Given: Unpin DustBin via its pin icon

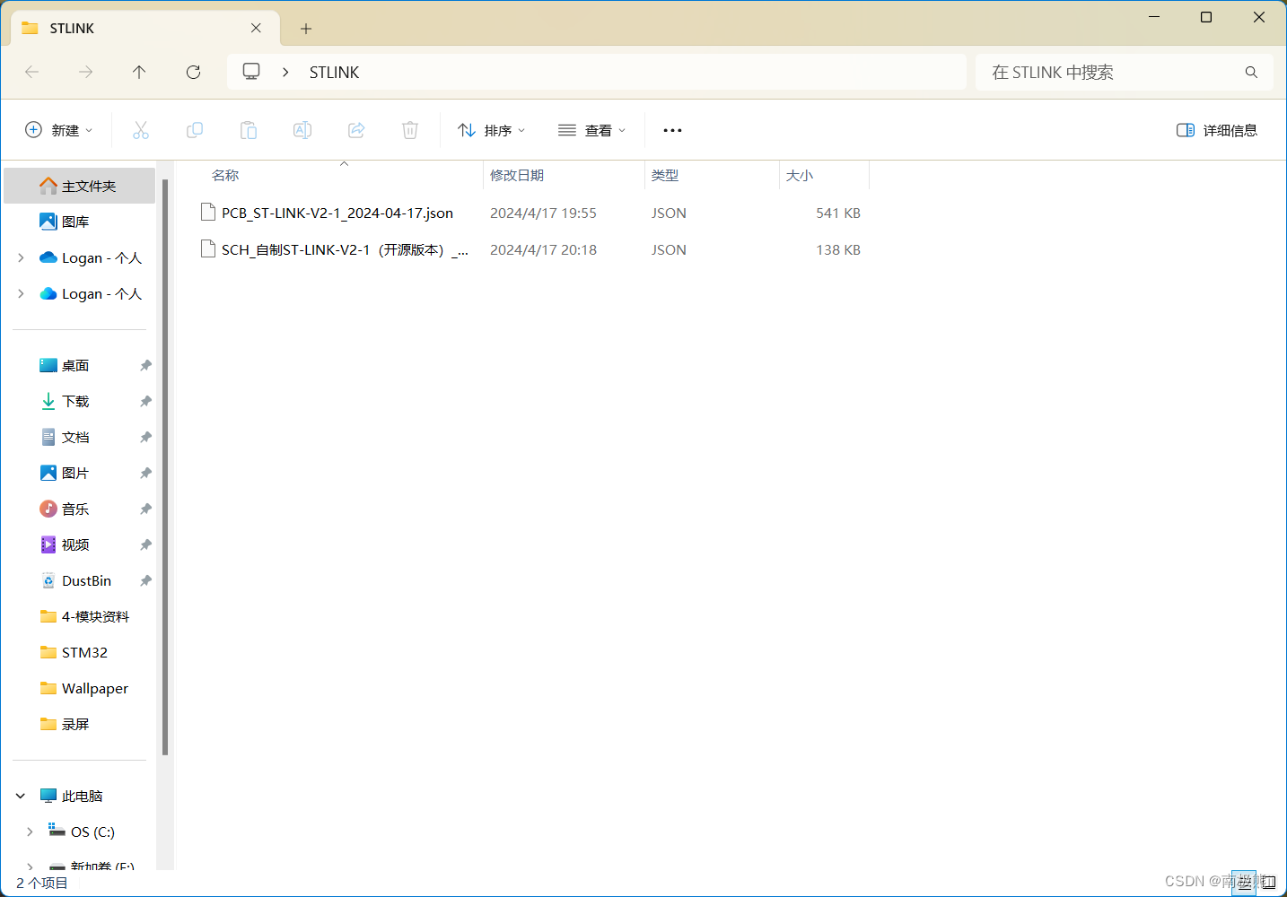Looking at the screenshot, I should 145,580.
